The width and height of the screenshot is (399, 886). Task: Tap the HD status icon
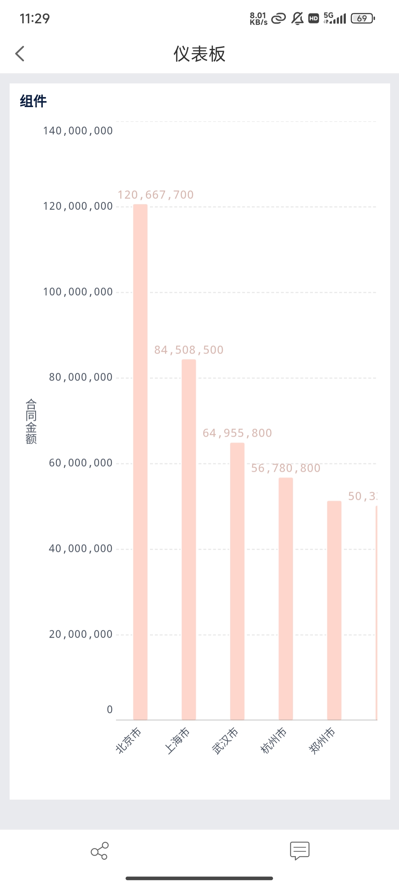point(314,18)
